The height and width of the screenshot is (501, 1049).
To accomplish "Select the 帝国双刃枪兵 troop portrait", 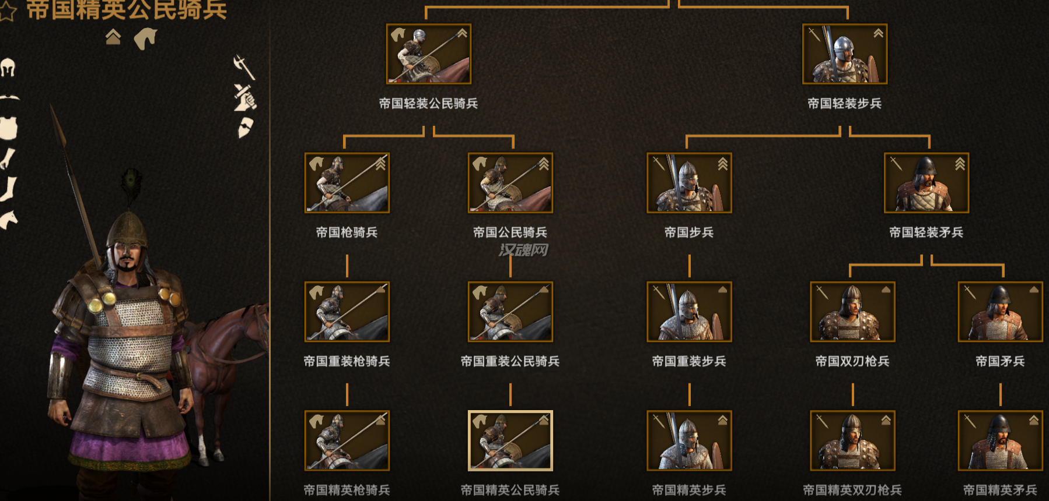I will pos(852,312).
